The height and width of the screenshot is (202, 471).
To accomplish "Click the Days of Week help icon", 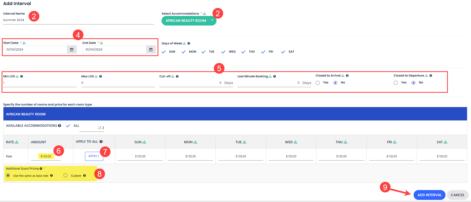I will [x=189, y=43].
